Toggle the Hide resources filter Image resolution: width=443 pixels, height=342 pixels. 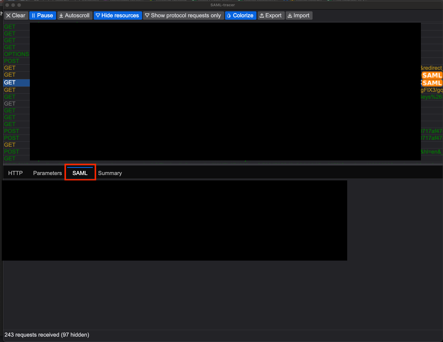pyautogui.click(x=117, y=16)
